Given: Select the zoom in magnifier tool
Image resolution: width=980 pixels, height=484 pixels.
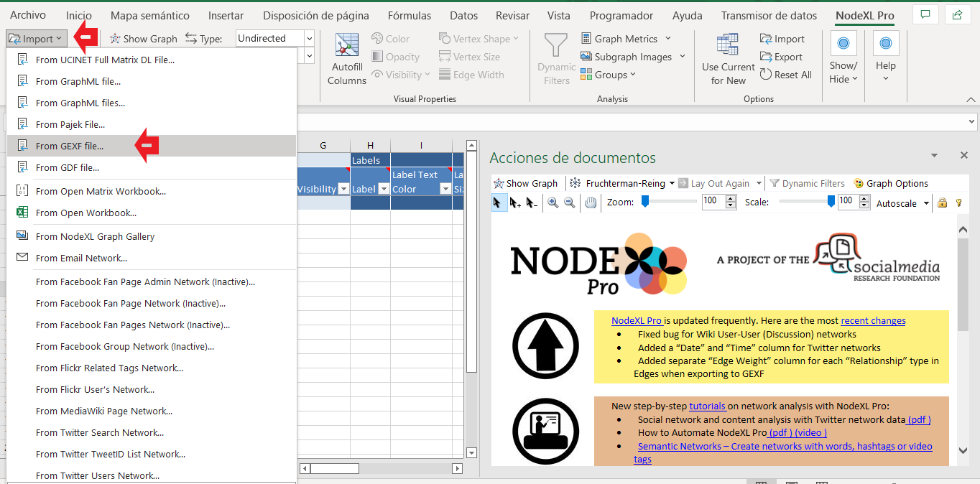Looking at the screenshot, I should tap(553, 203).
